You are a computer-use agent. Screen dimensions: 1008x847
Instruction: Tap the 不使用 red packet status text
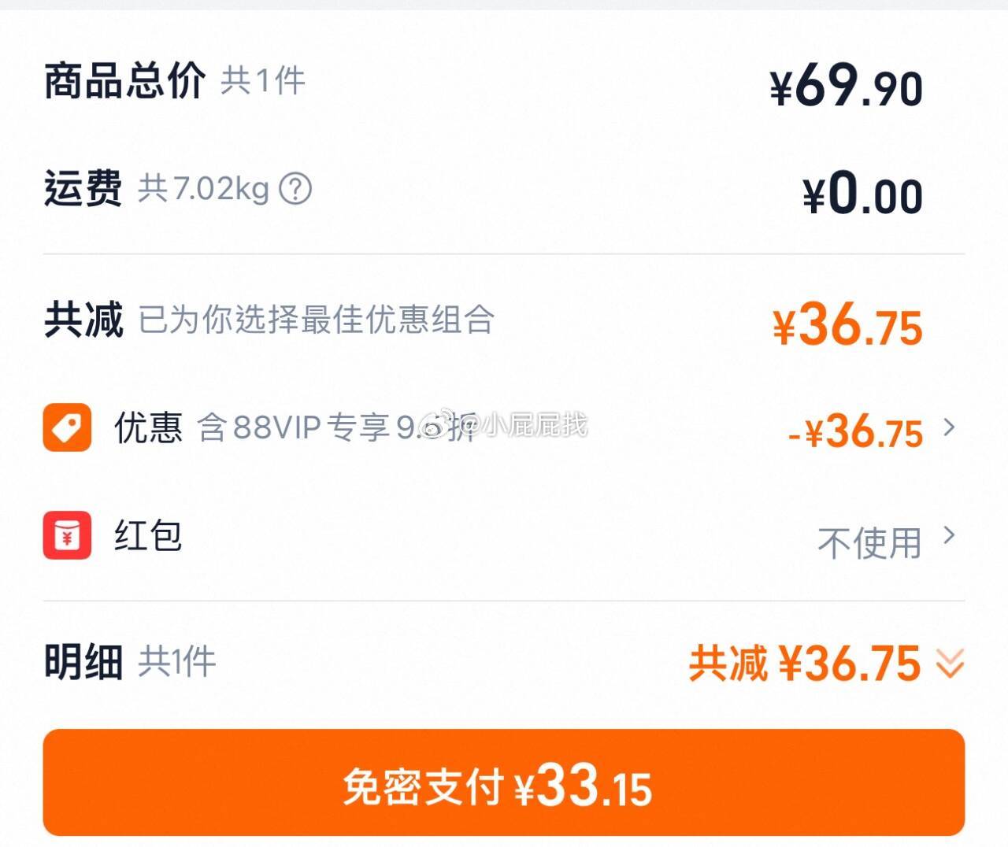(x=869, y=542)
